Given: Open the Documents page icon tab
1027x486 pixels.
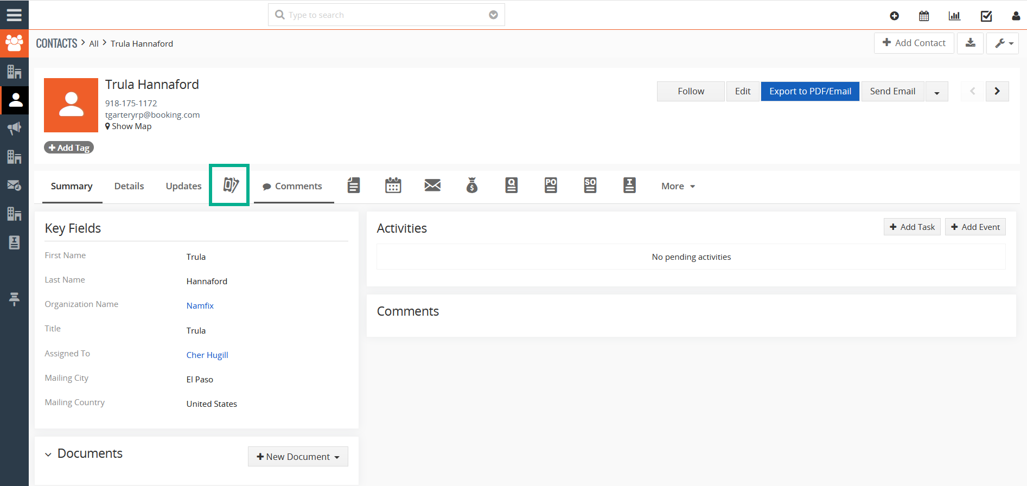Looking at the screenshot, I should [354, 186].
